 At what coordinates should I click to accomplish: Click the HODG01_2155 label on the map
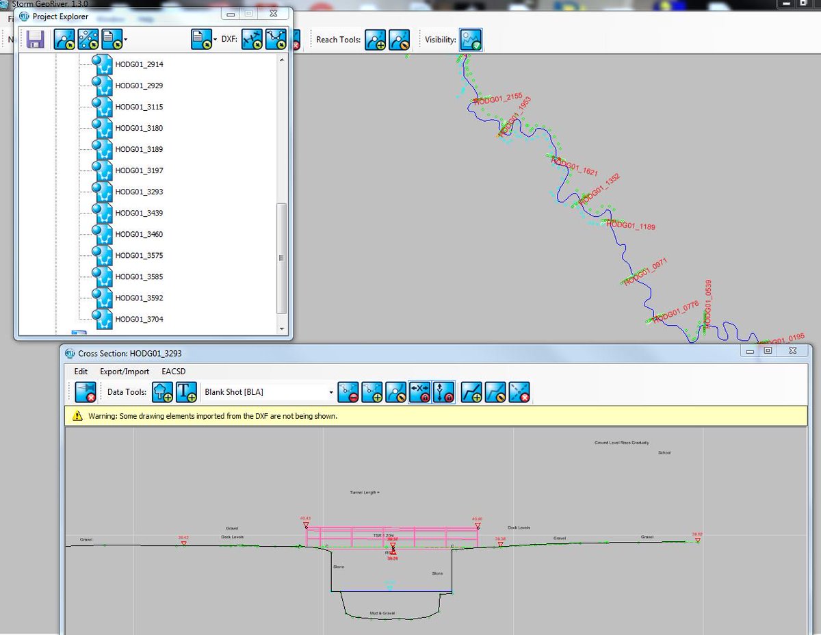coord(498,100)
